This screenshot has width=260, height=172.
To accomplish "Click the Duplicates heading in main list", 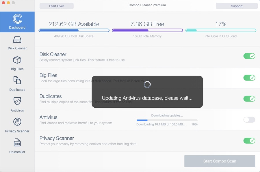I will click(51, 96).
